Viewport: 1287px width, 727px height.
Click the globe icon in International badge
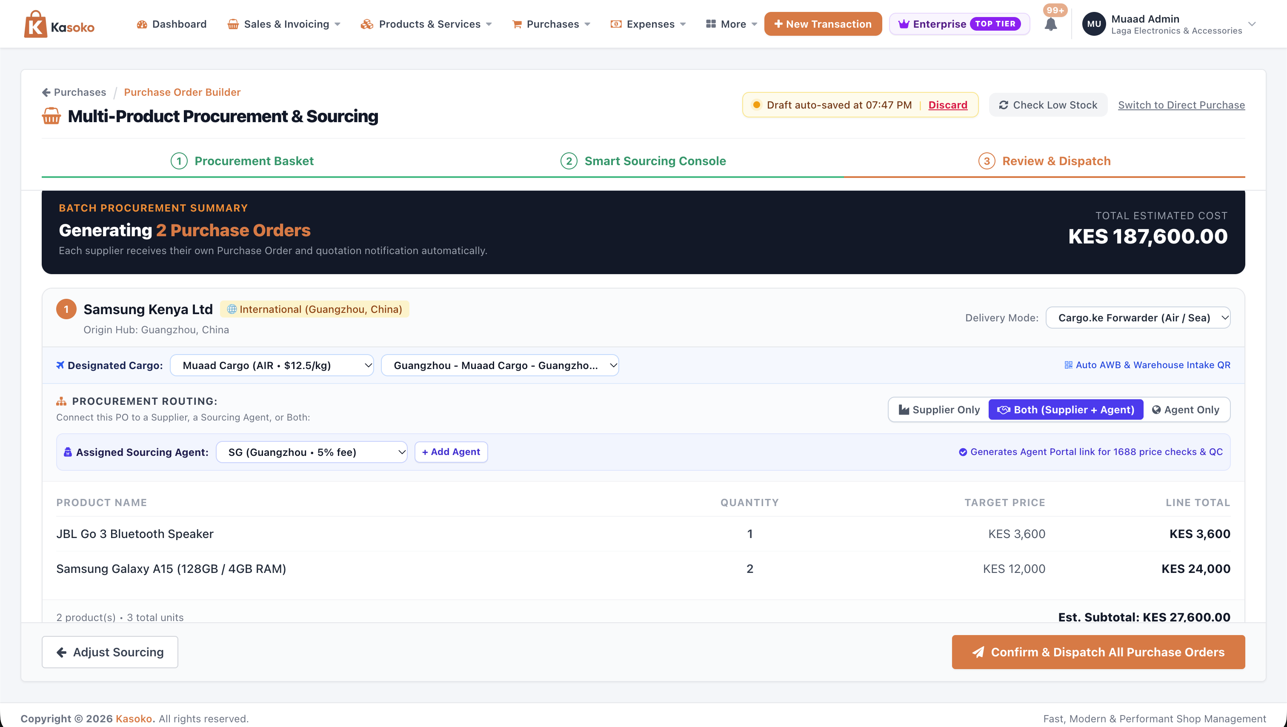point(232,309)
